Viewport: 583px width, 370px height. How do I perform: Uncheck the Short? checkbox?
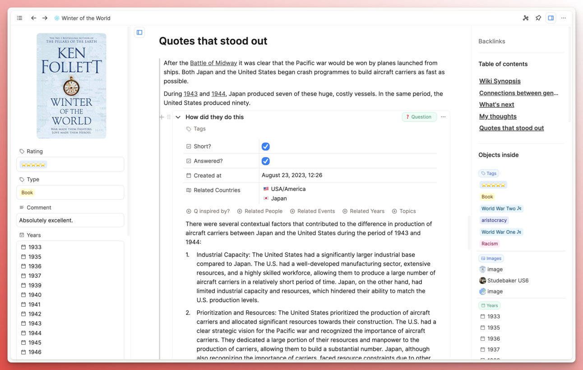pyautogui.click(x=265, y=147)
